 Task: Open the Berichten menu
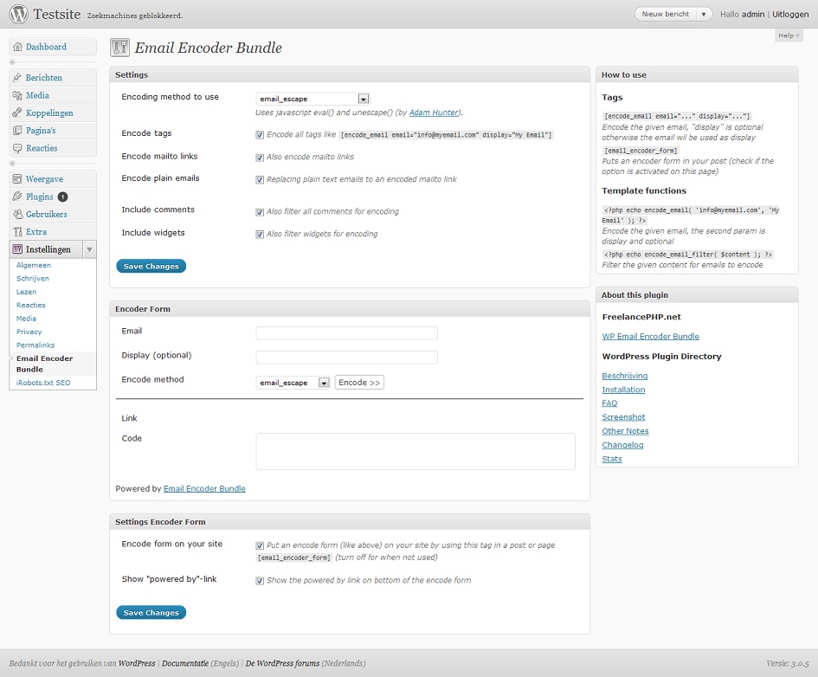tap(44, 78)
